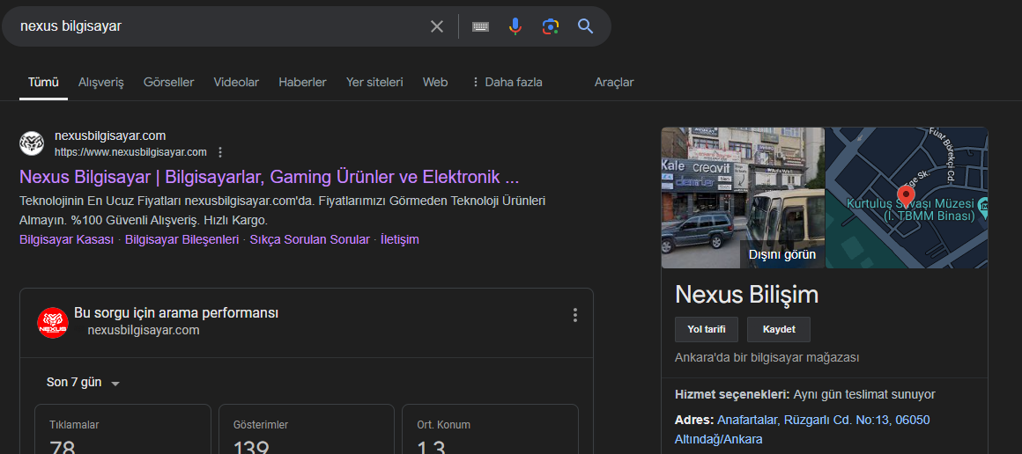Expand the Daha fazla menu
The height and width of the screenshot is (454, 1022).
coord(507,82)
